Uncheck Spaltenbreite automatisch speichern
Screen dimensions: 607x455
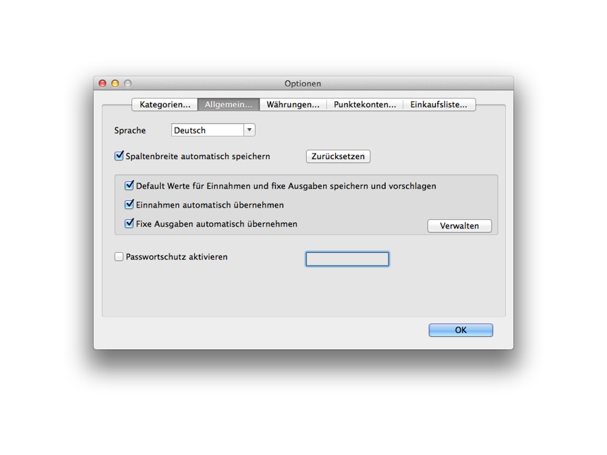pos(119,156)
